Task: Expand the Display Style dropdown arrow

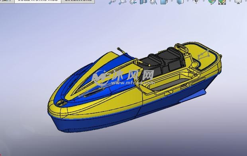Action: (x=188, y=1)
